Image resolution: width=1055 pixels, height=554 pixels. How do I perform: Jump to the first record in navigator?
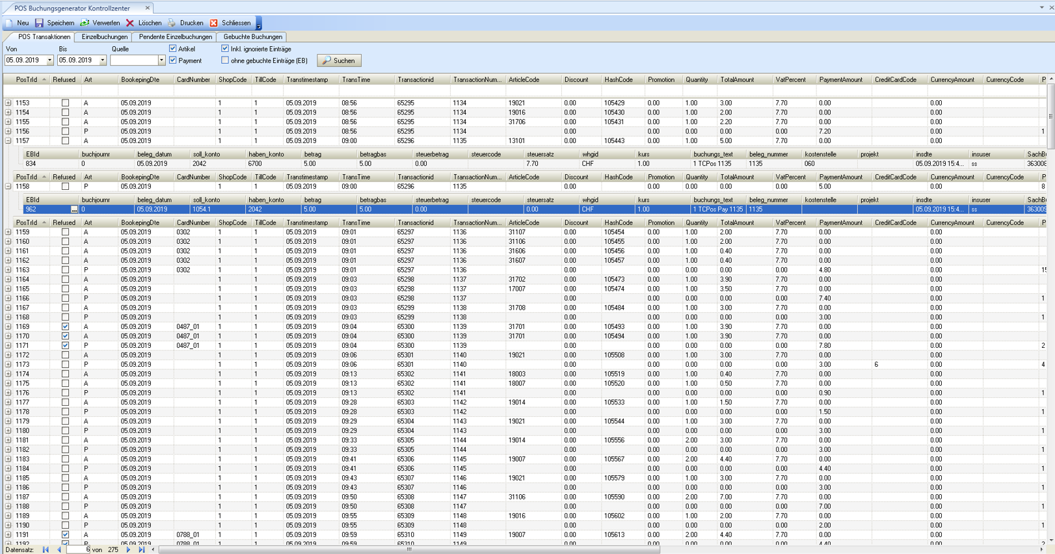(x=46, y=549)
